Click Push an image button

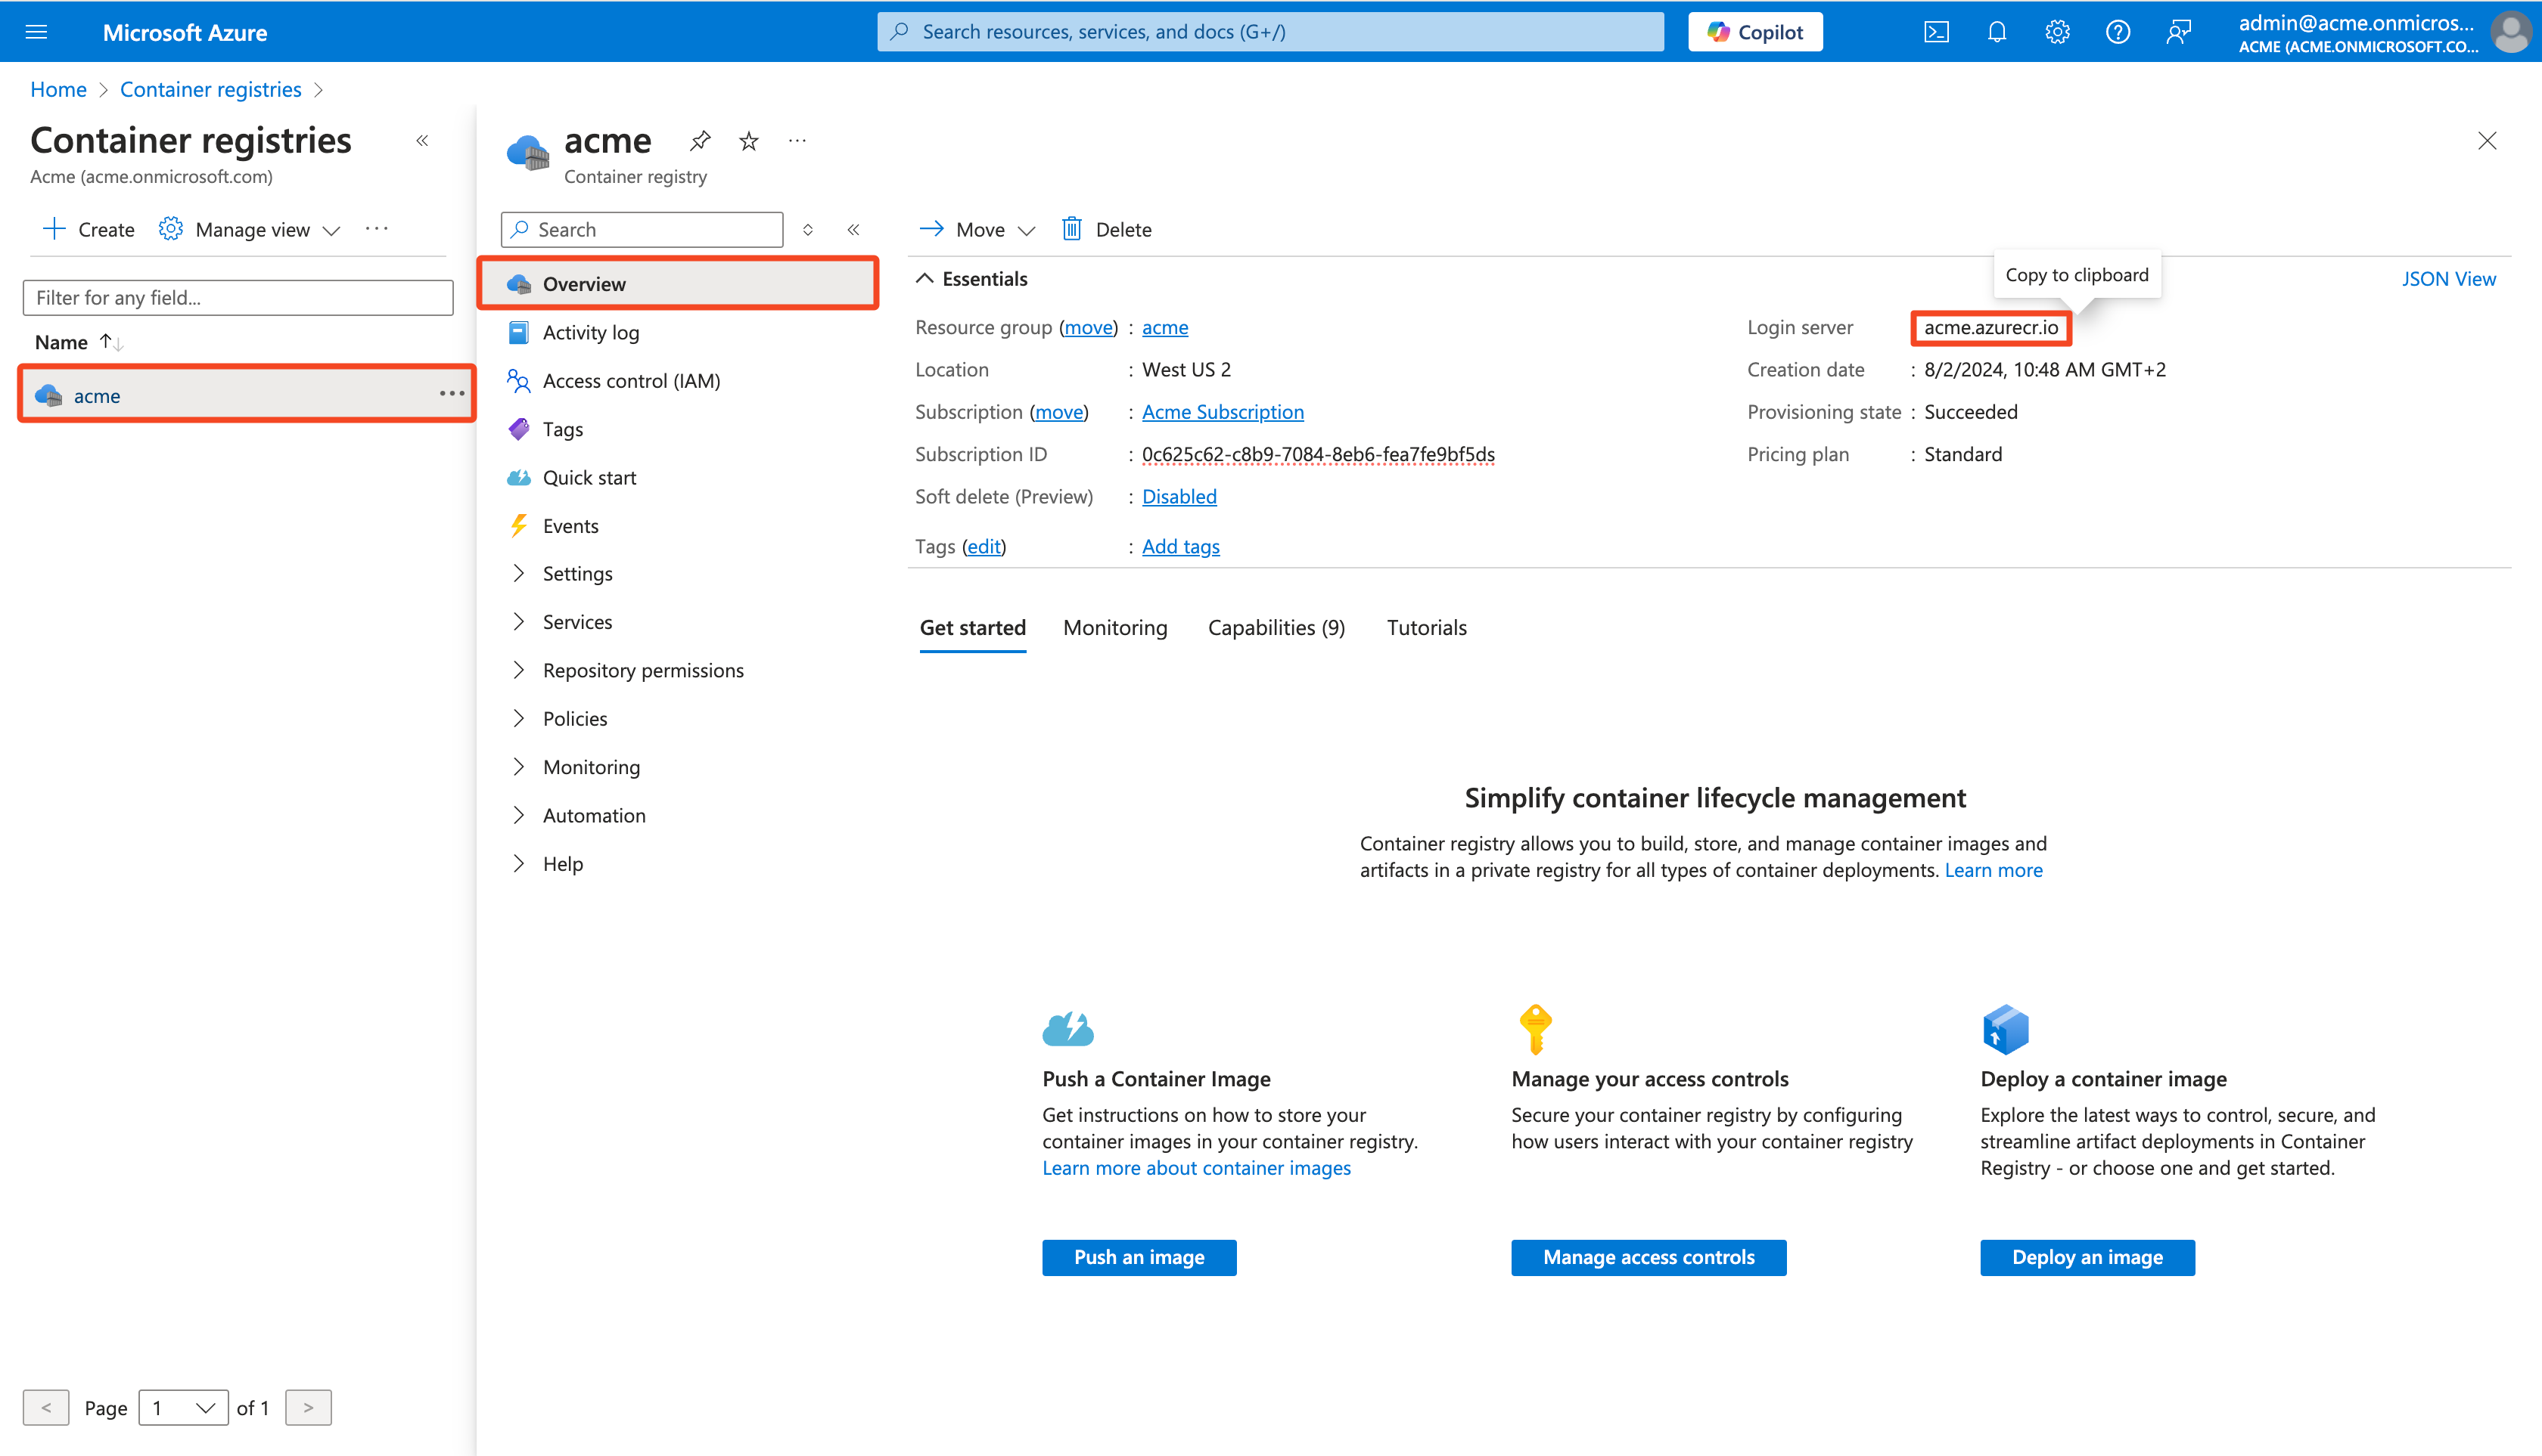[x=1139, y=1258]
